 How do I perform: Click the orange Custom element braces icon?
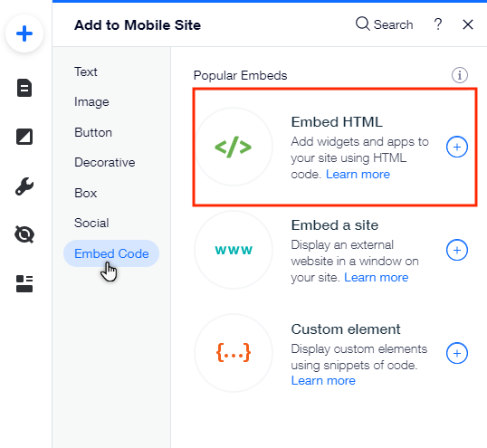tap(234, 353)
